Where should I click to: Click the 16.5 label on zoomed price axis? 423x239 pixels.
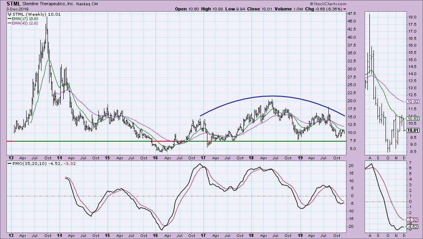coord(412,39)
